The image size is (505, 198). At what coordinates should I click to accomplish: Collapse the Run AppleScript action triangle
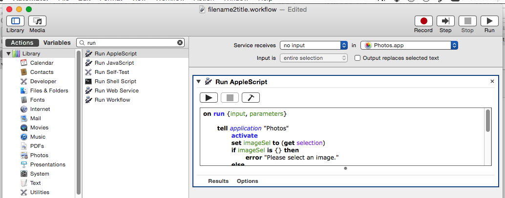click(x=199, y=82)
